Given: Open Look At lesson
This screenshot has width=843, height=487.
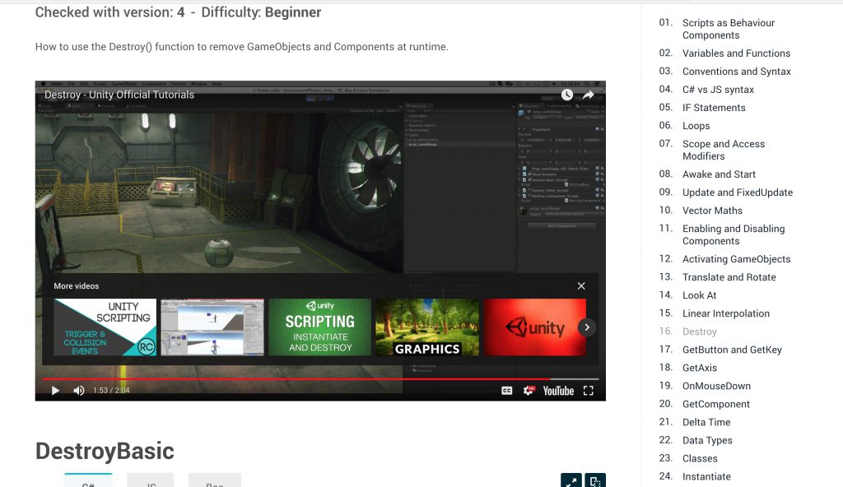Looking at the screenshot, I should click(x=700, y=295).
